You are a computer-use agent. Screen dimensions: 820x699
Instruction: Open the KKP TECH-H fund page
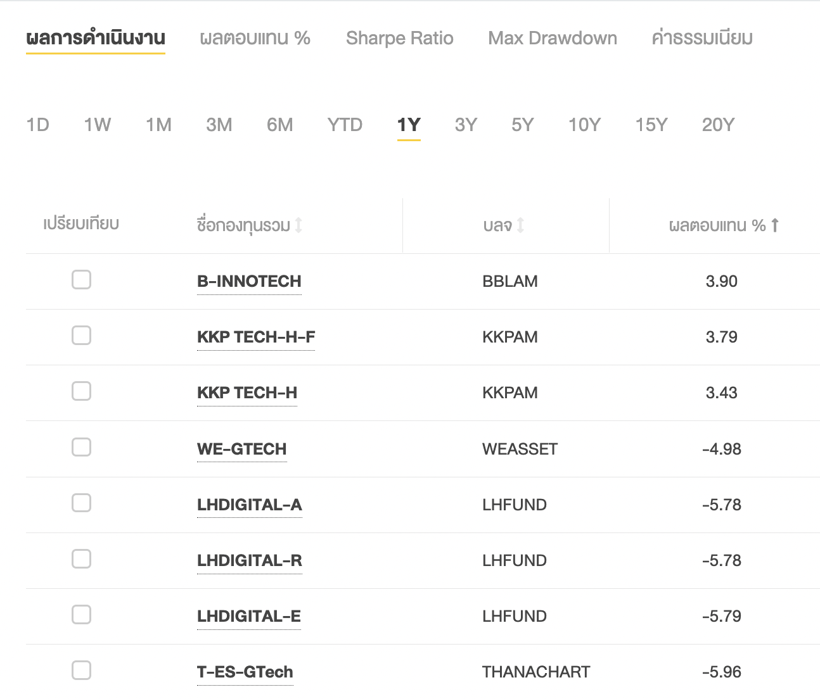247,393
